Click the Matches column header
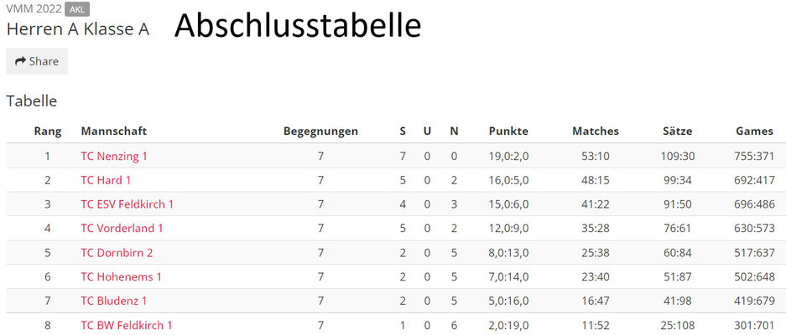786x335 pixels. tap(596, 131)
